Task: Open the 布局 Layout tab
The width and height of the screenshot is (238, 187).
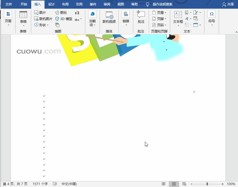Action: [x=65, y=4]
